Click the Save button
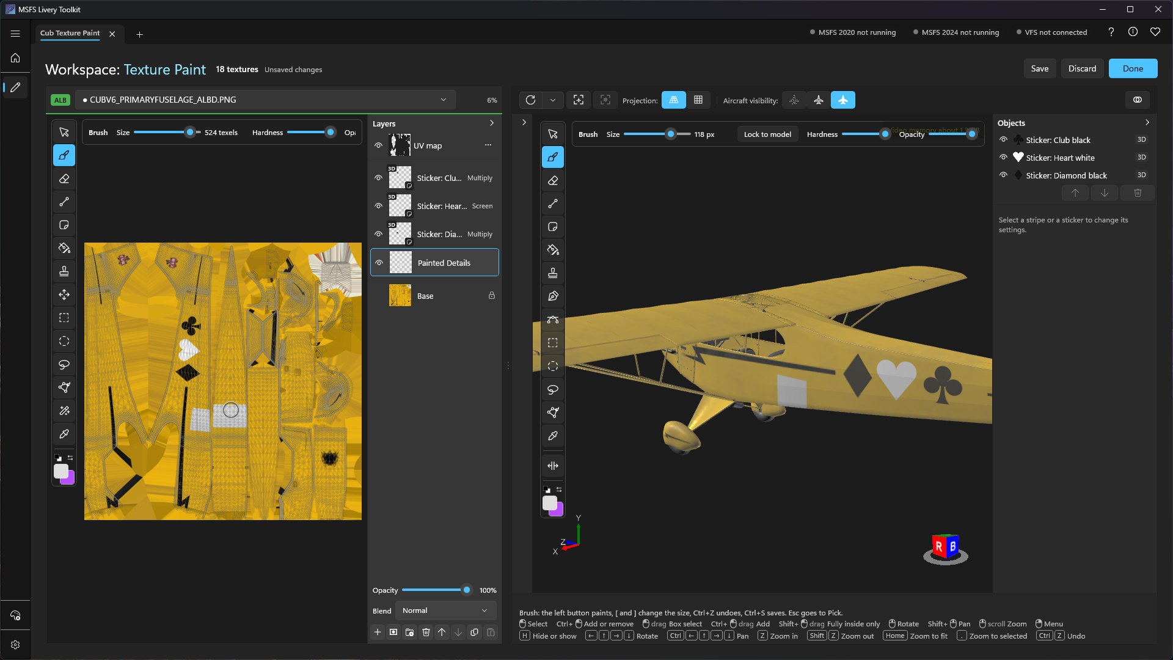Image resolution: width=1173 pixels, height=660 pixels. [1040, 68]
